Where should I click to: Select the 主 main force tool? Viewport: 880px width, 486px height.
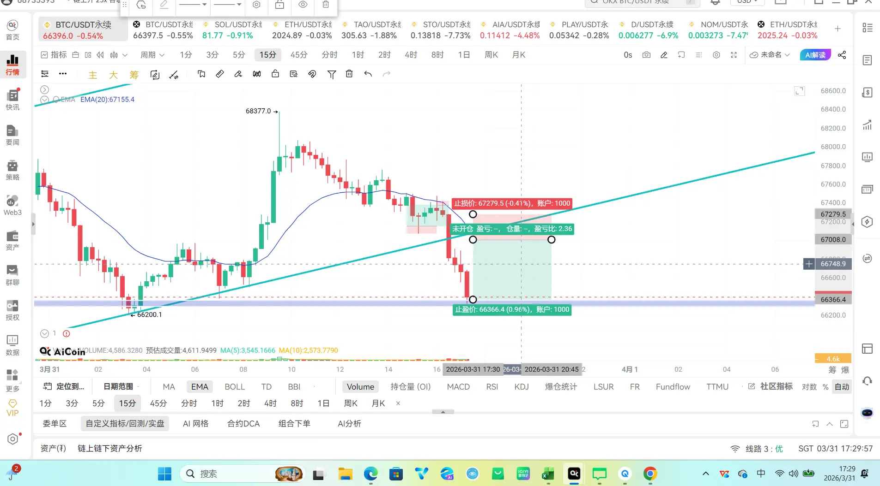(93, 75)
